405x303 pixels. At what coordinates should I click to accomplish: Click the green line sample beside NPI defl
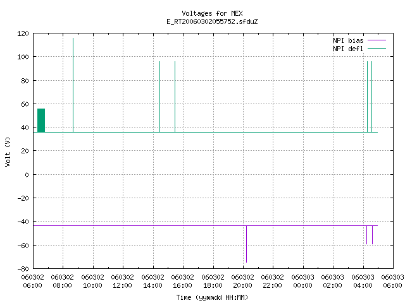377,49
